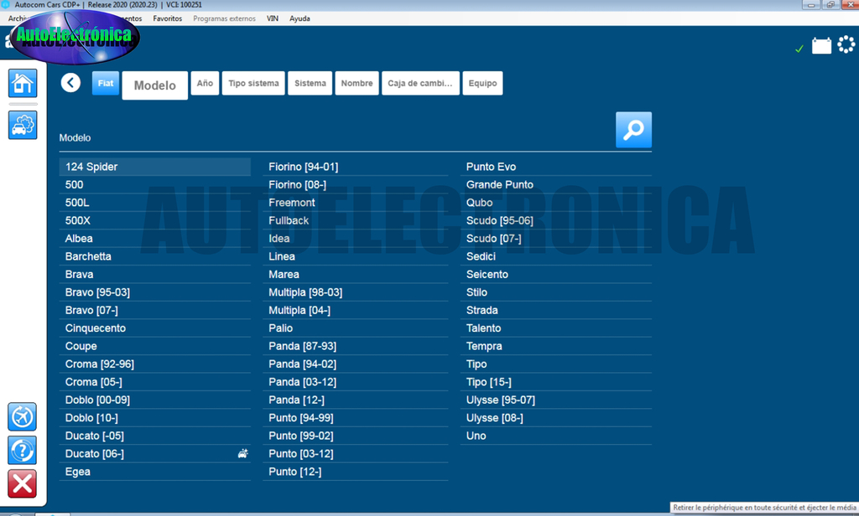This screenshot has height=516, width=859.
Task: Open the Favoritos menu
Action: point(168,18)
